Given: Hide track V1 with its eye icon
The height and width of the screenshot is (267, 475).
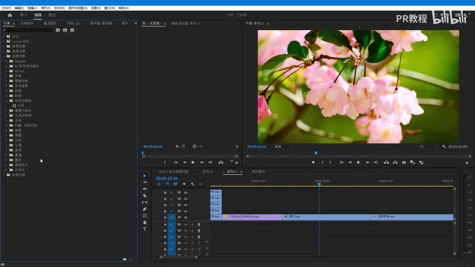Looking at the screenshot, I should click(x=186, y=217).
